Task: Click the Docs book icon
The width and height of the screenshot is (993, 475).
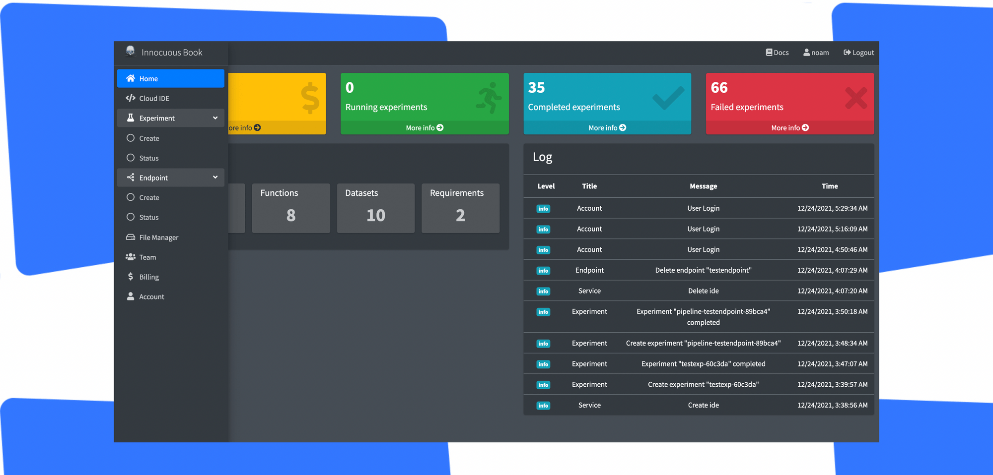Action: coord(769,52)
